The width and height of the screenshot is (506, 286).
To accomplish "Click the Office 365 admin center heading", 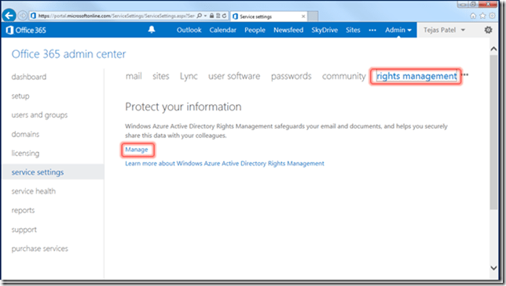I will tap(68, 54).
